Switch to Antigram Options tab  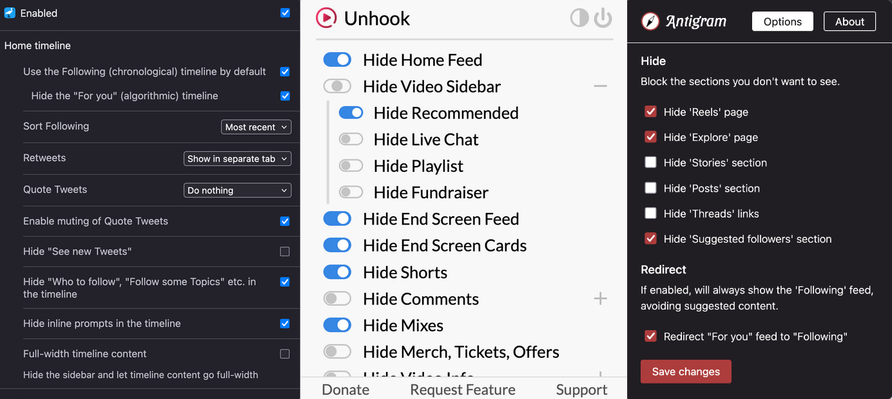782,21
